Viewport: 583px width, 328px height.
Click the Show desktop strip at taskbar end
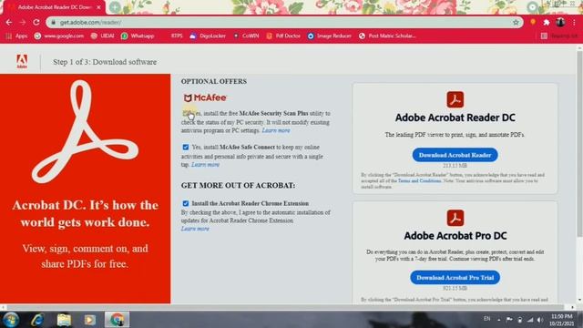click(580, 320)
